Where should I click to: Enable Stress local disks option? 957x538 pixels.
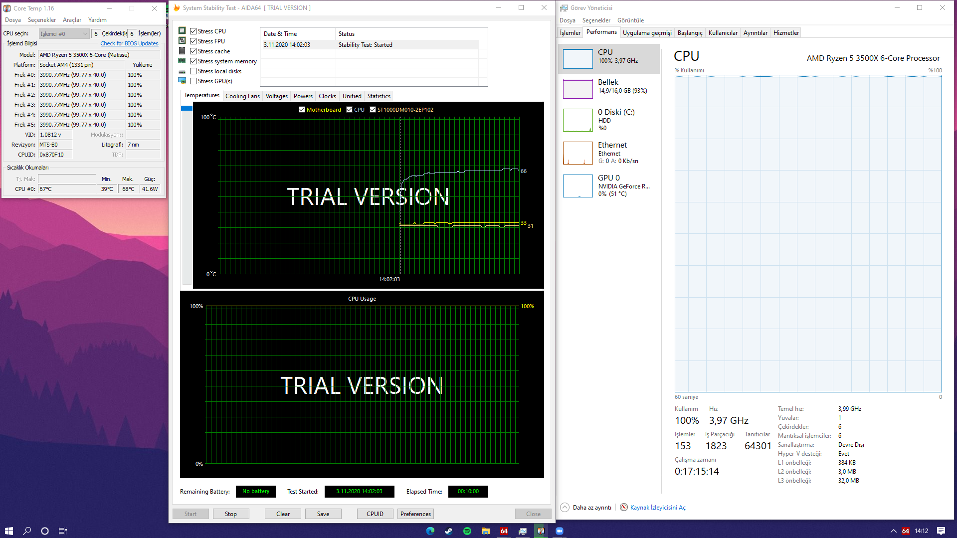tap(193, 71)
